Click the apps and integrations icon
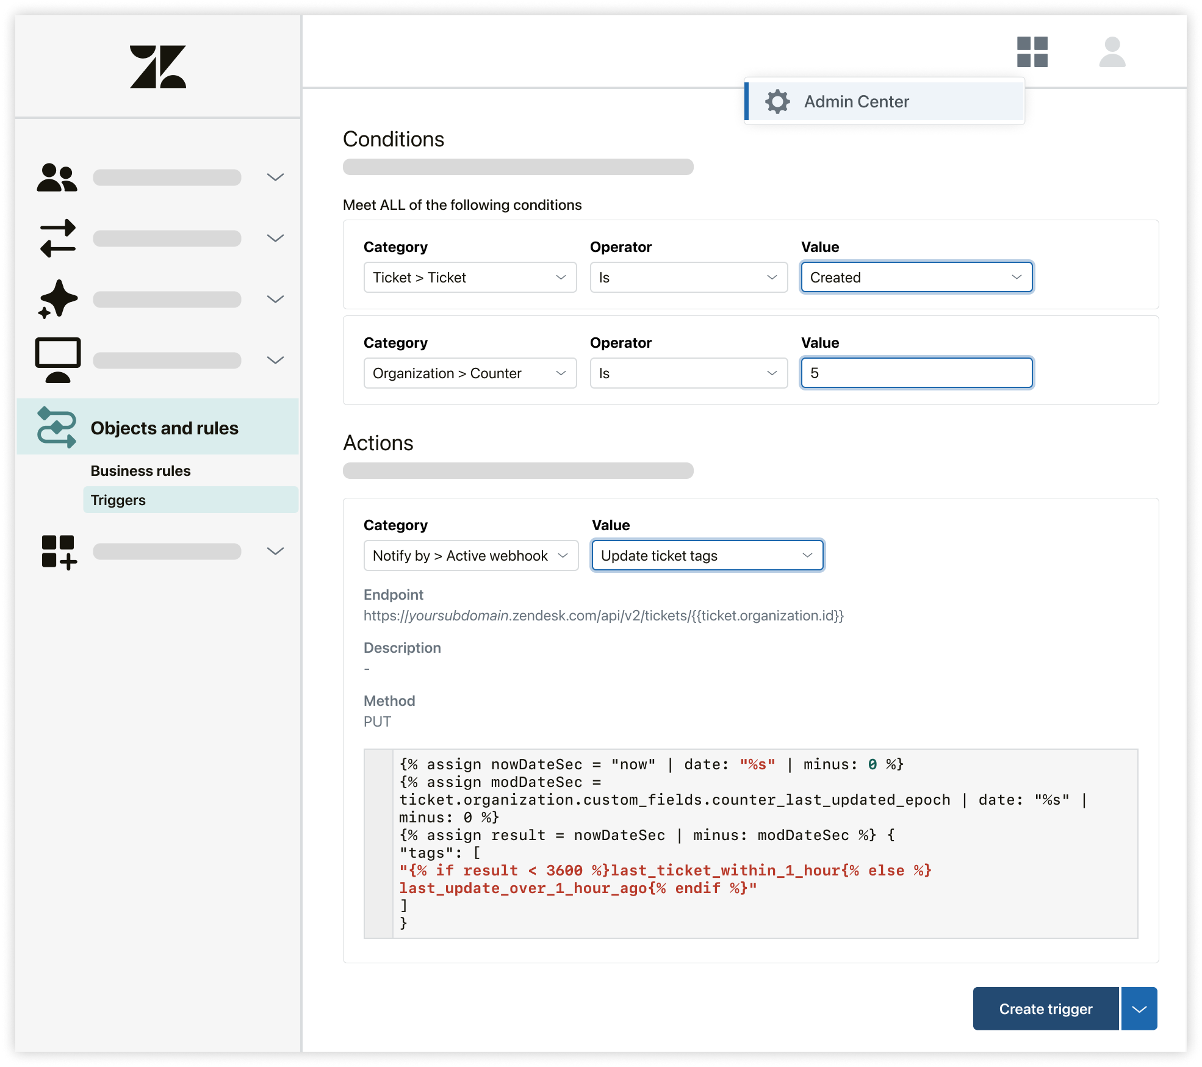Viewport: 1202px width, 1067px height. (x=59, y=551)
